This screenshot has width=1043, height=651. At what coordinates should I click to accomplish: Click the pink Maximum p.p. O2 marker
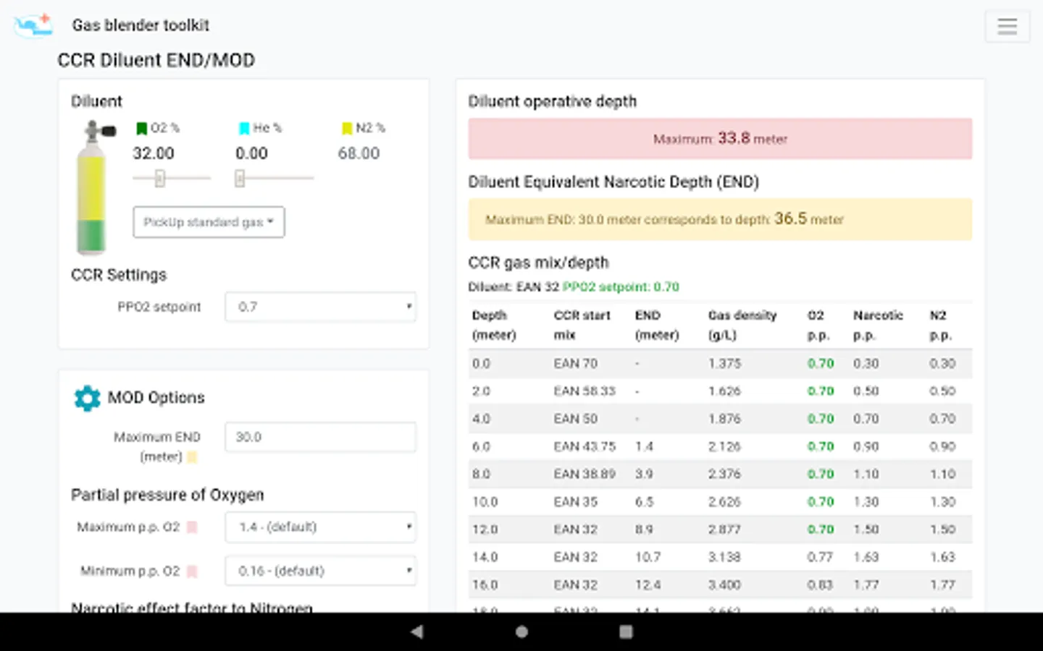[192, 527]
